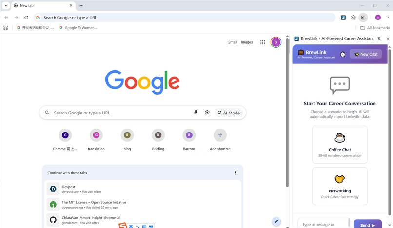
Task: Open the Google 的 Women bookmark
Action: (78, 28)
